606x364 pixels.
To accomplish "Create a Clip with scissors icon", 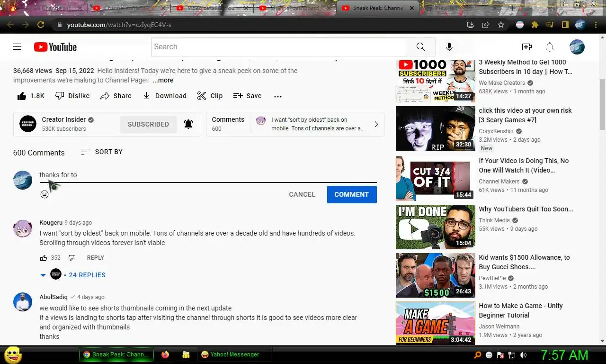I will click(x=210, y=96).
